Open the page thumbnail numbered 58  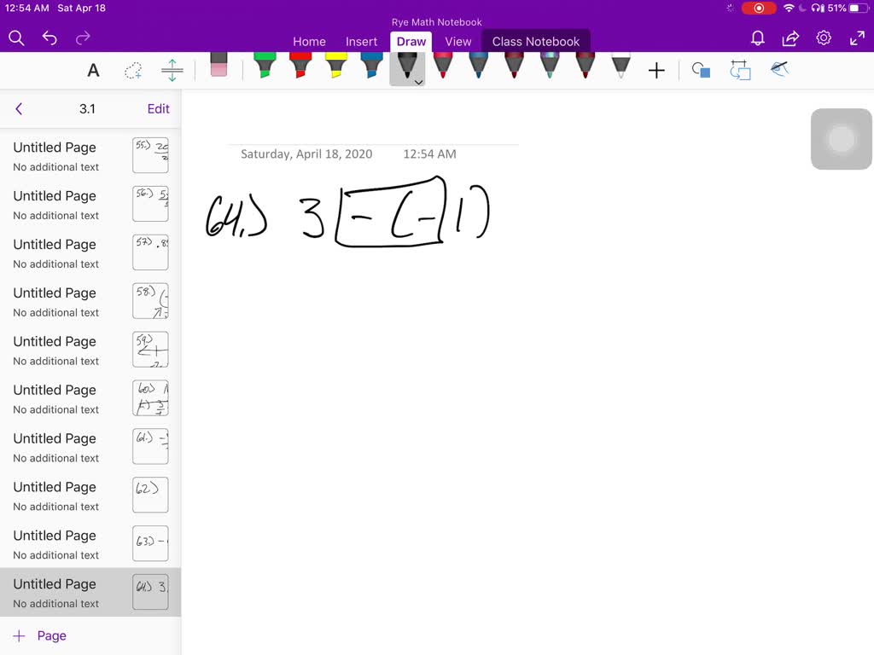coord(151,301)
